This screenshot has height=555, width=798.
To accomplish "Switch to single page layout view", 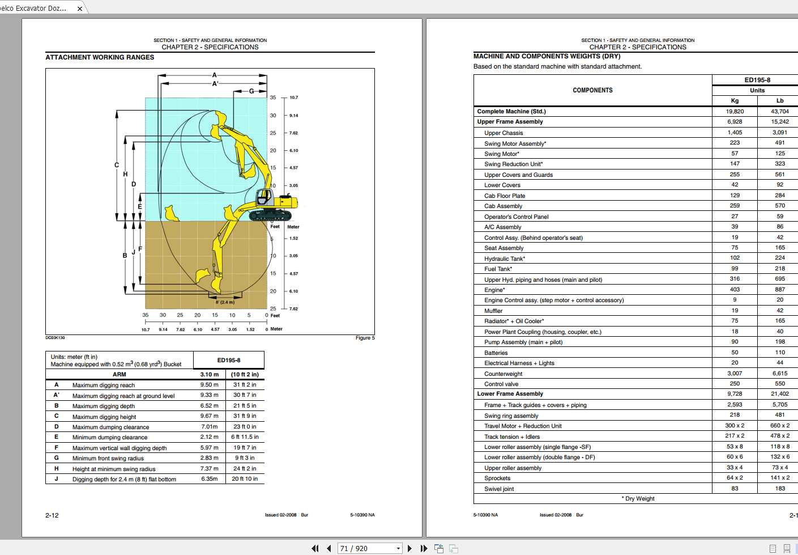I will pos(773,548).
